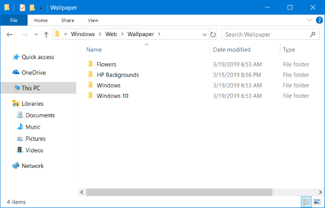Click the HP Backgrounds date 3/15/2019 8:56 PM
Screen dimensions: 325x208
(x=237, y=75)
